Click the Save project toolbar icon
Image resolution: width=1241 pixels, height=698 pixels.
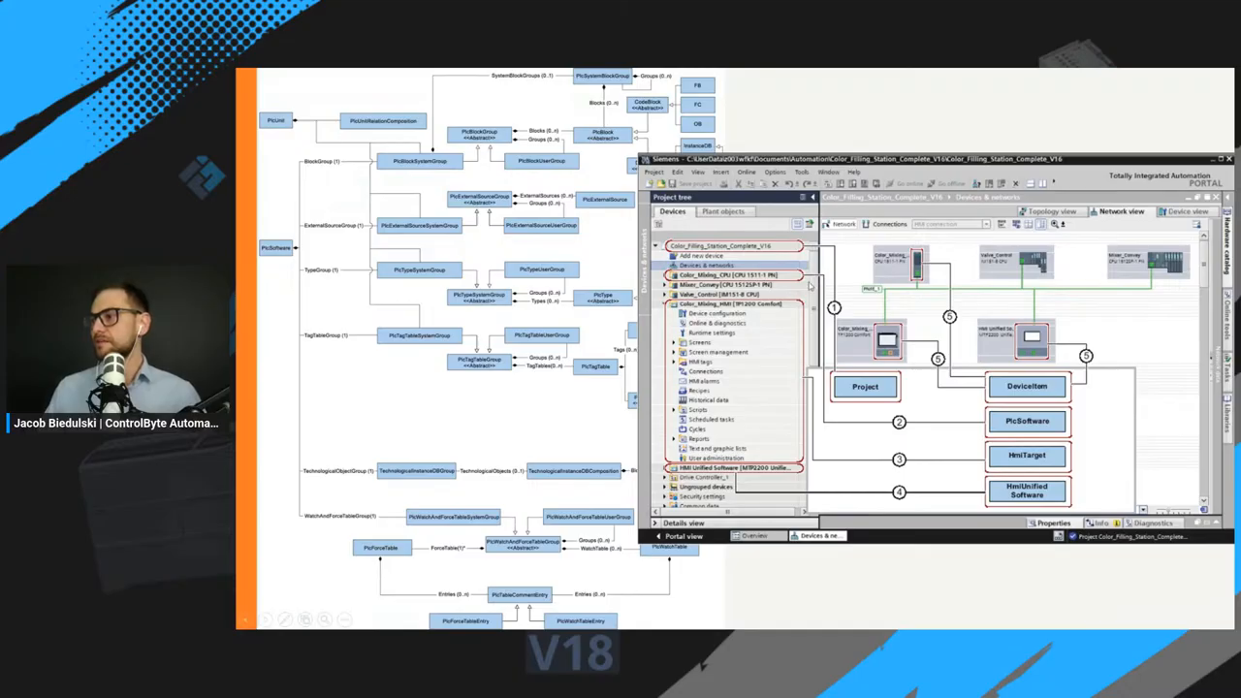click(x=672, y=183)
